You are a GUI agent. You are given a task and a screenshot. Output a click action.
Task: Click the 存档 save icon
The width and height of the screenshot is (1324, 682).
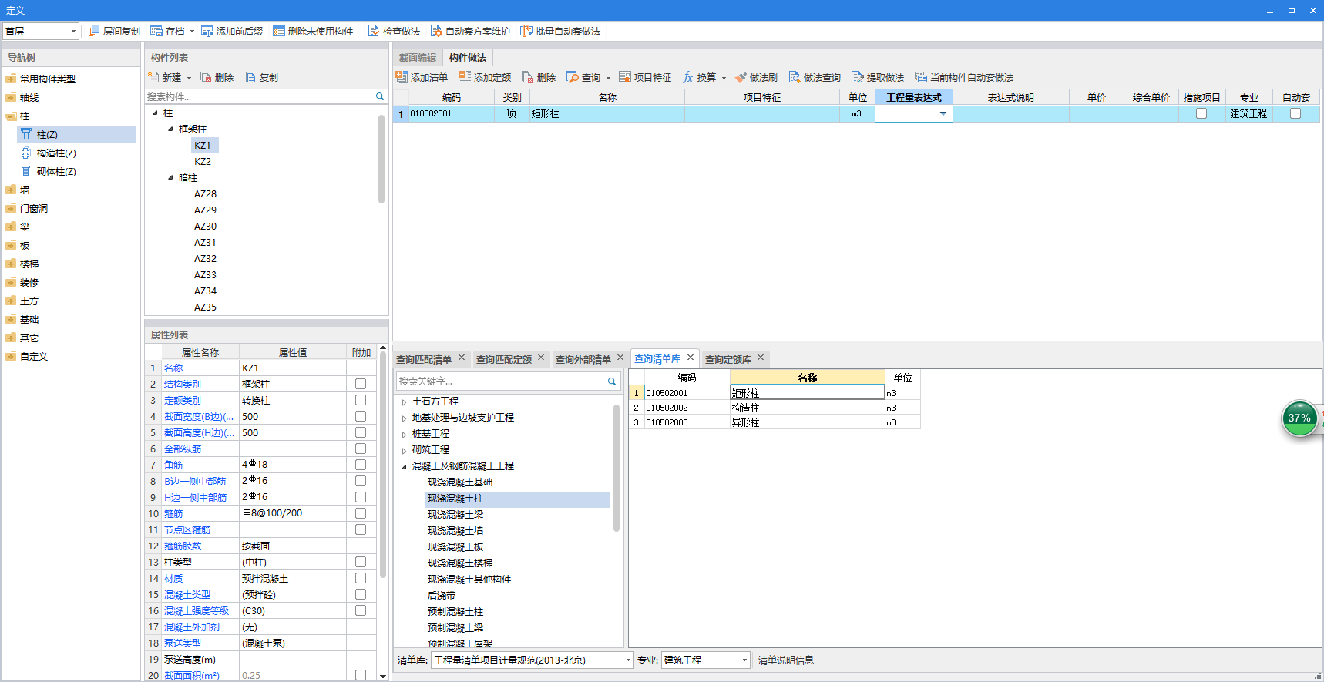156,31
